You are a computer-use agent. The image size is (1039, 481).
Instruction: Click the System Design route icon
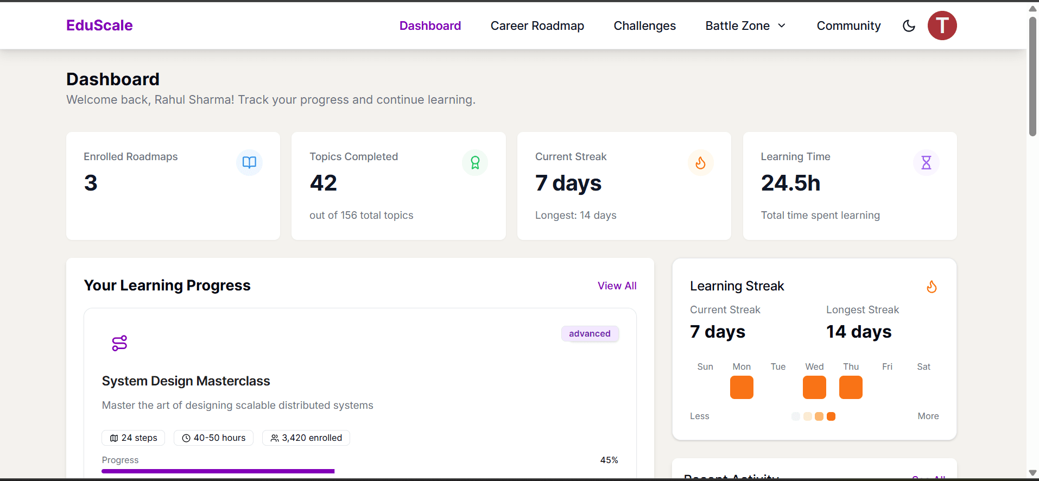coord(119,343)
